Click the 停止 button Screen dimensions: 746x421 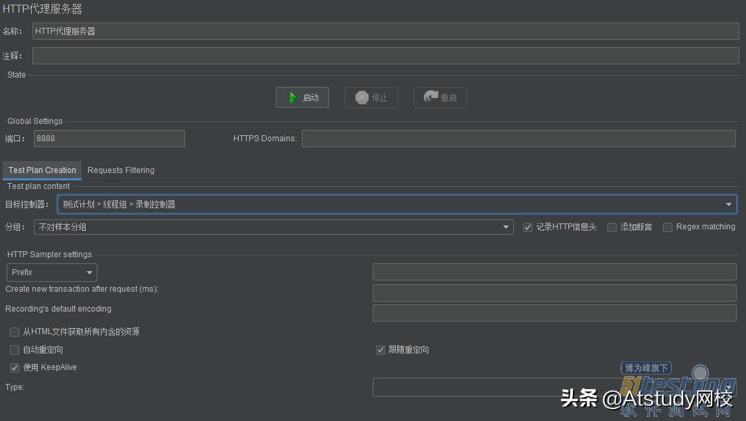[x=371, y=97]
